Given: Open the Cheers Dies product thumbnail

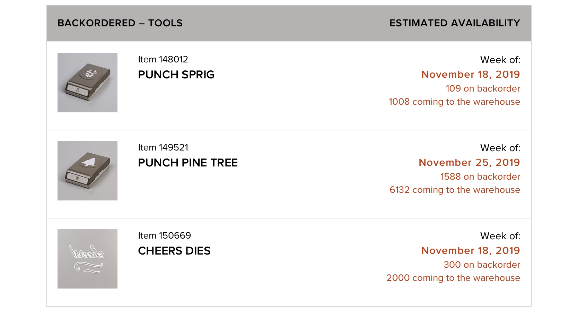Looking at the screenshot, I should [x=87, y=259].
